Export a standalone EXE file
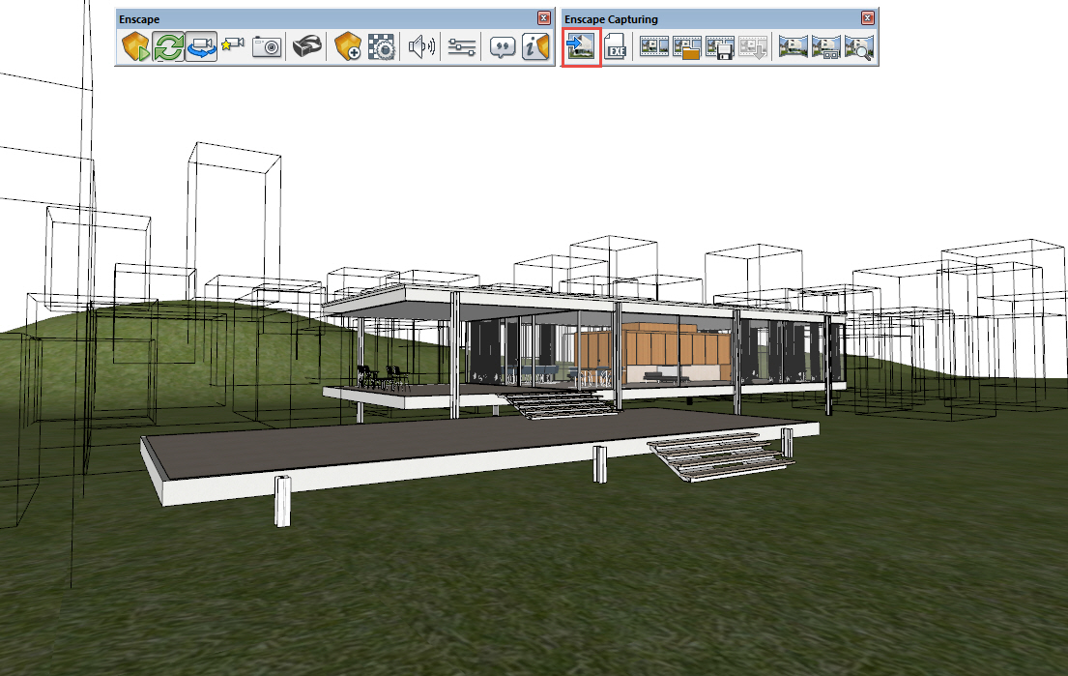The height and width of the screenshot is (676, 1068). pyautogui.click(x=615, y=47)
